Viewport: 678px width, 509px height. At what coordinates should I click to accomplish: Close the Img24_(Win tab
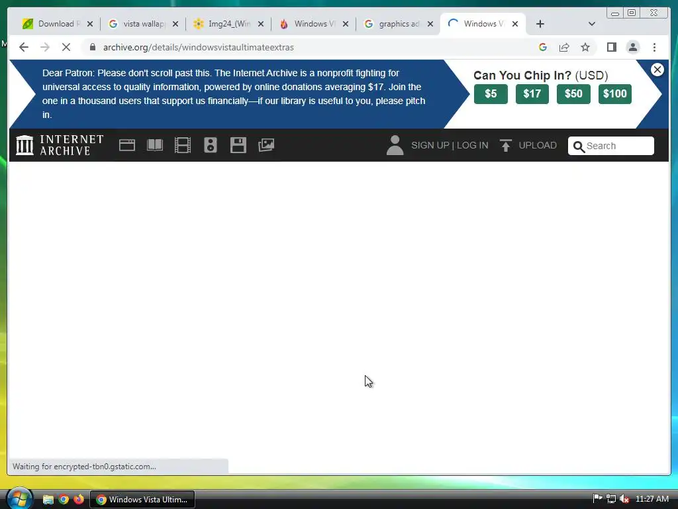tap(261, 24)
